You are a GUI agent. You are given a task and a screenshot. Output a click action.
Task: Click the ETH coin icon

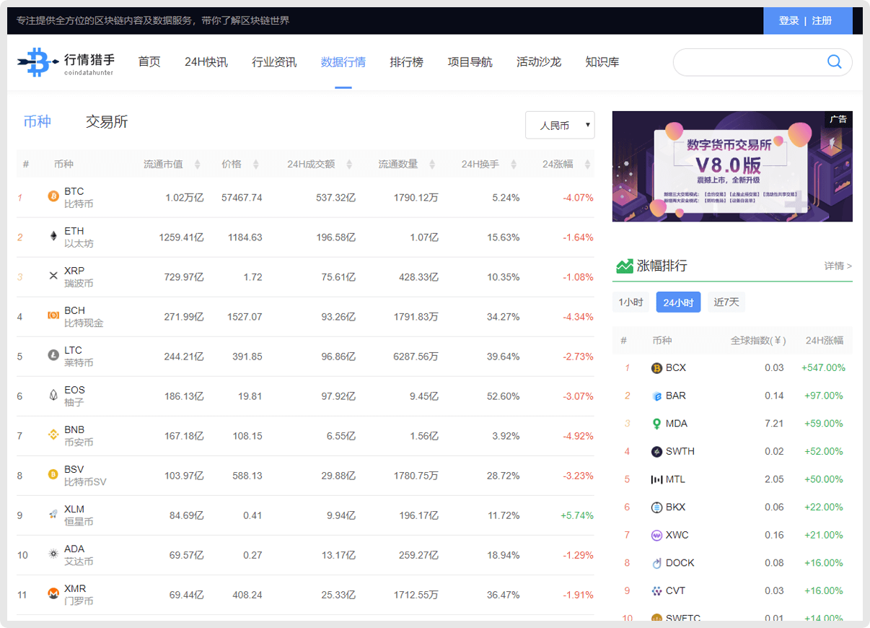tap(53, 237)
